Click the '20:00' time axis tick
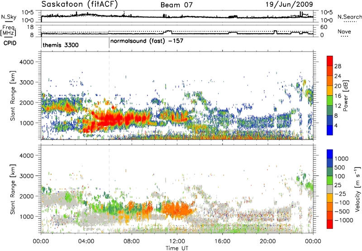This screenshot has width=362, height=251. click(x=268, y=241)
